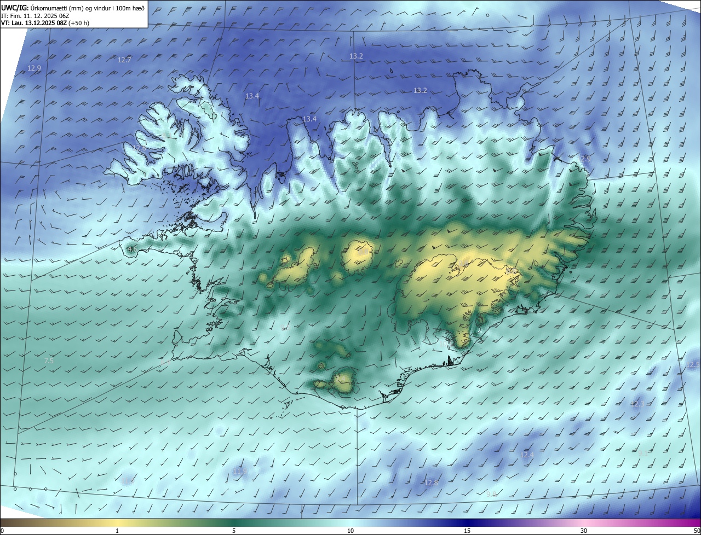Click the 11.9 value label over the sea
This screenshot has height=535, width=701.
[x=240, y=470]
